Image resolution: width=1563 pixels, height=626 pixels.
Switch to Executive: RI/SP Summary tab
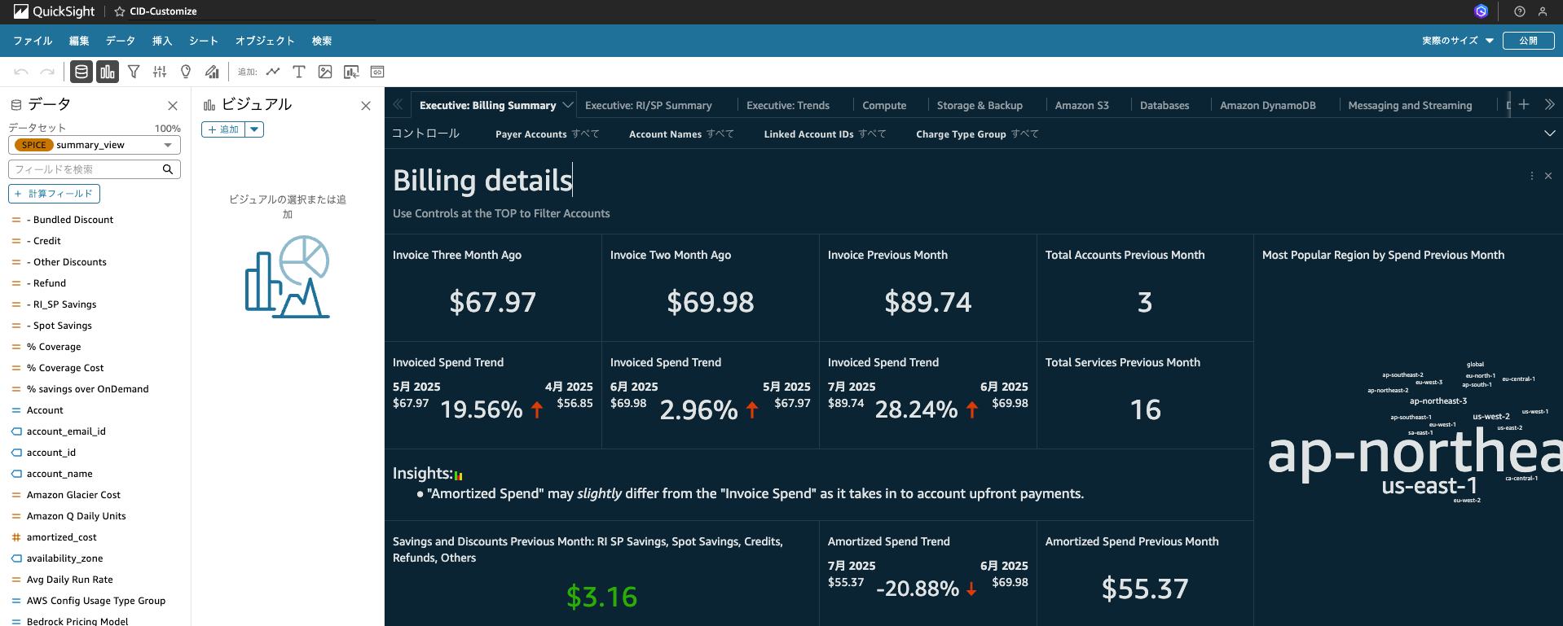tap(649, 105)
